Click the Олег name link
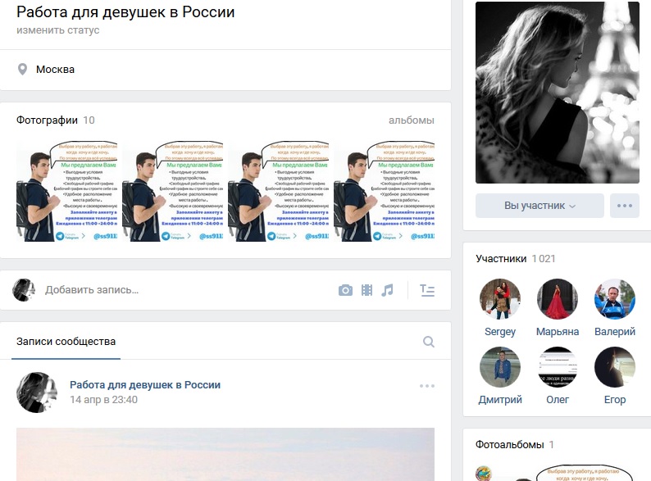Viewport: 651px width, 481px height. pyautogui.click(x=558, y=400)
